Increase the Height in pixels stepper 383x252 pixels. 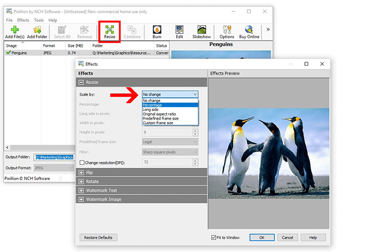click(195, 131)
